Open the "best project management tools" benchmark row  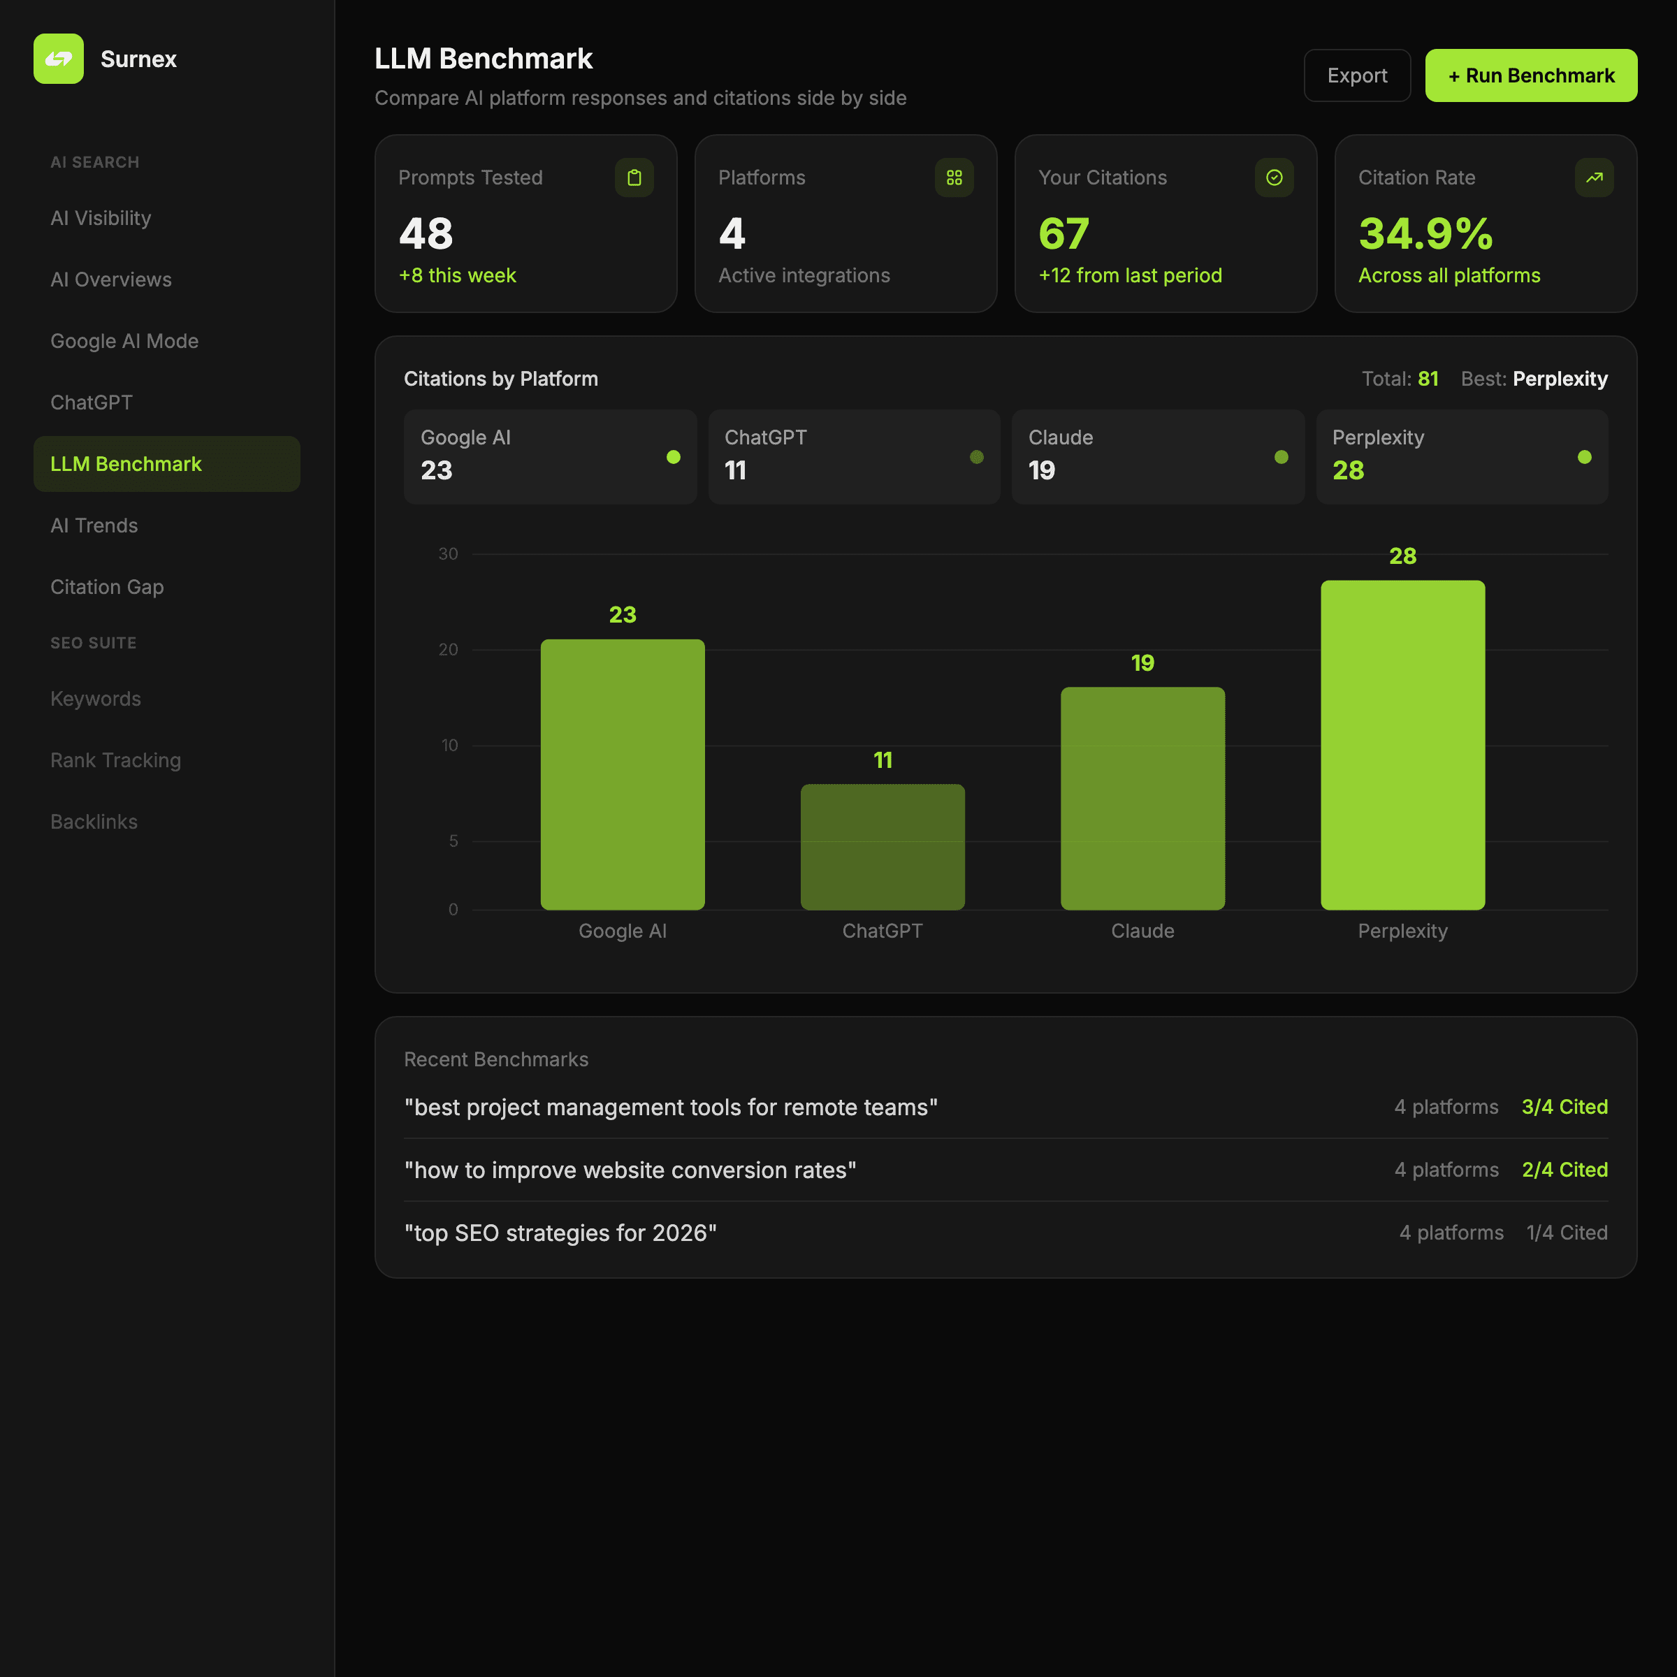670,1107
